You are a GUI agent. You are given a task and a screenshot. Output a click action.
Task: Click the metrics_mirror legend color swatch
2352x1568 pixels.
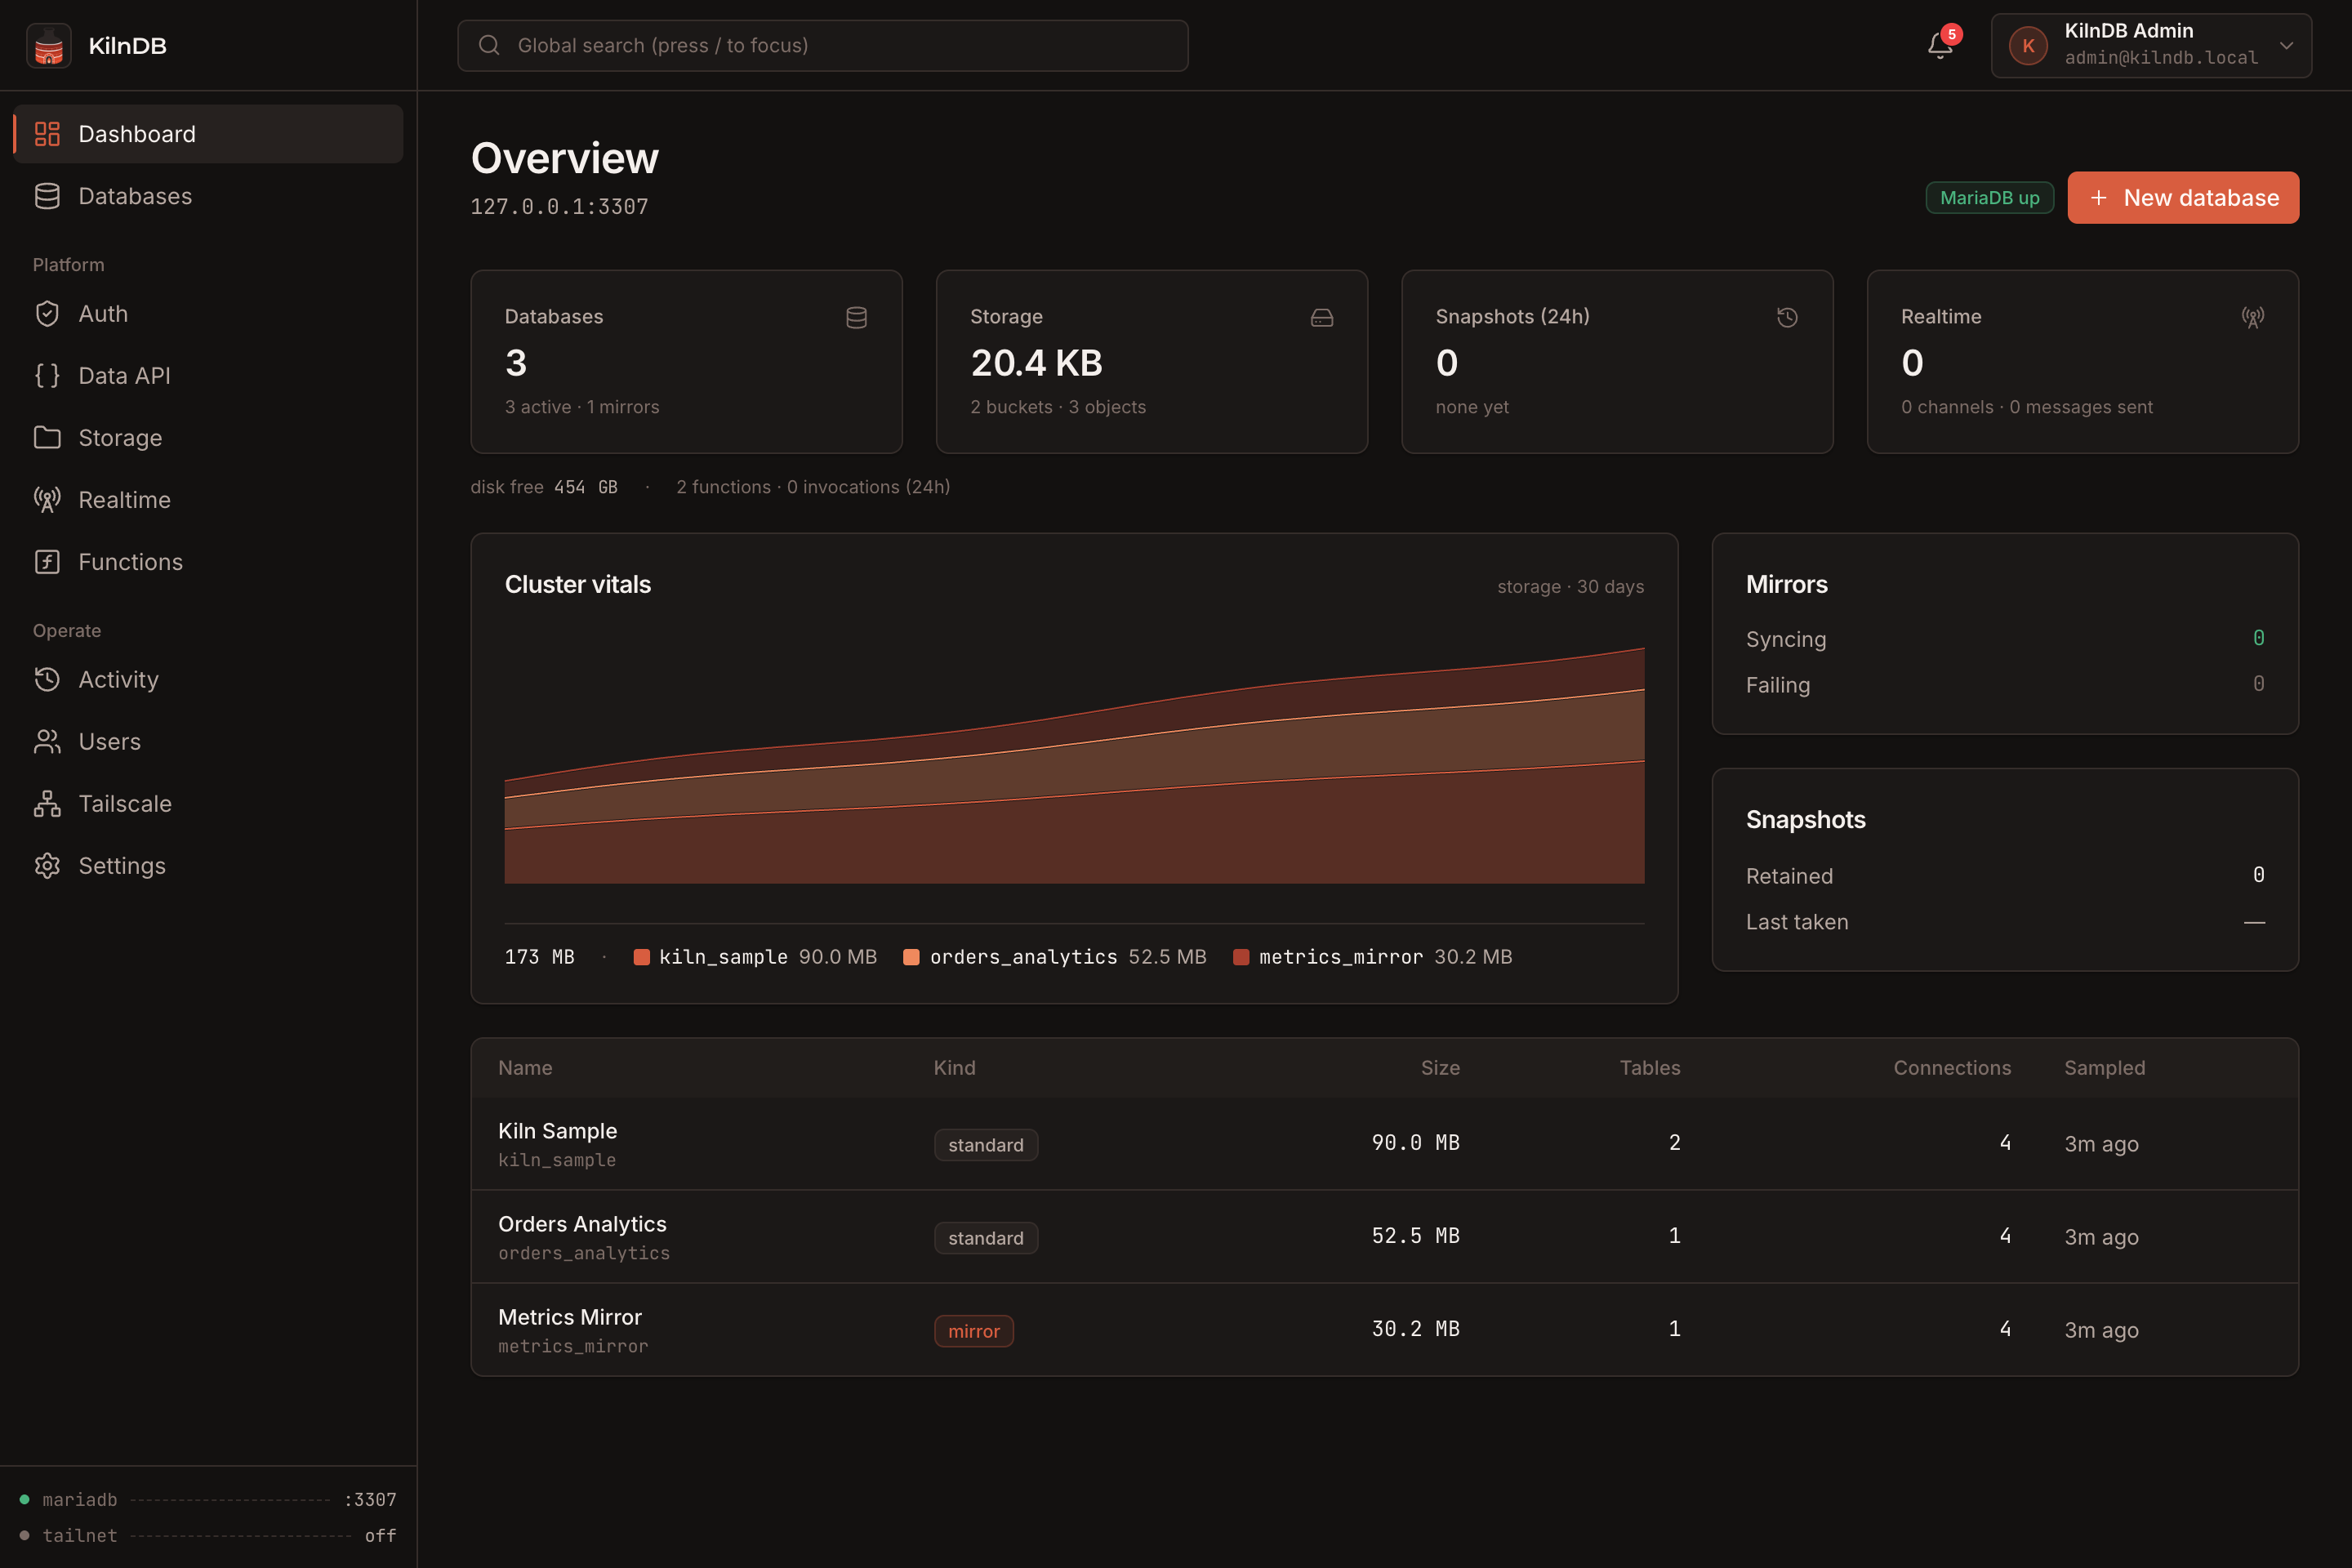[1241, 957]
